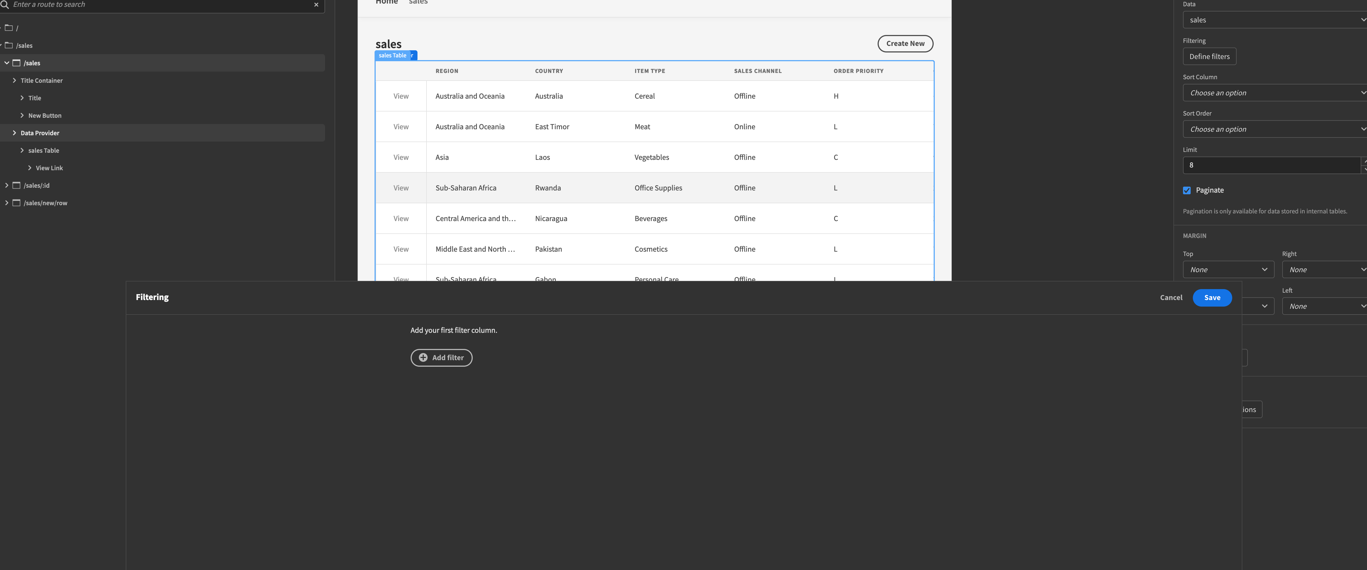
Task: Open the Define filters panel
Action: [x=1210, y=56]
